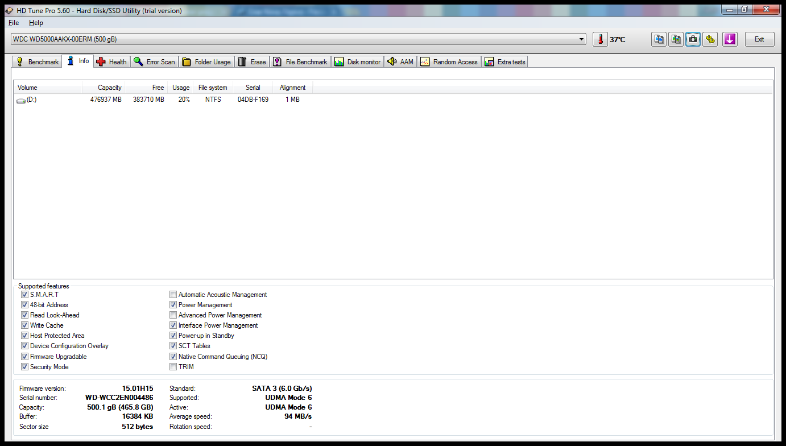The height and width of the screenshot is (446, 786).
Task: Toggle the Power Management checkbox
Action: tap(173, 305)
